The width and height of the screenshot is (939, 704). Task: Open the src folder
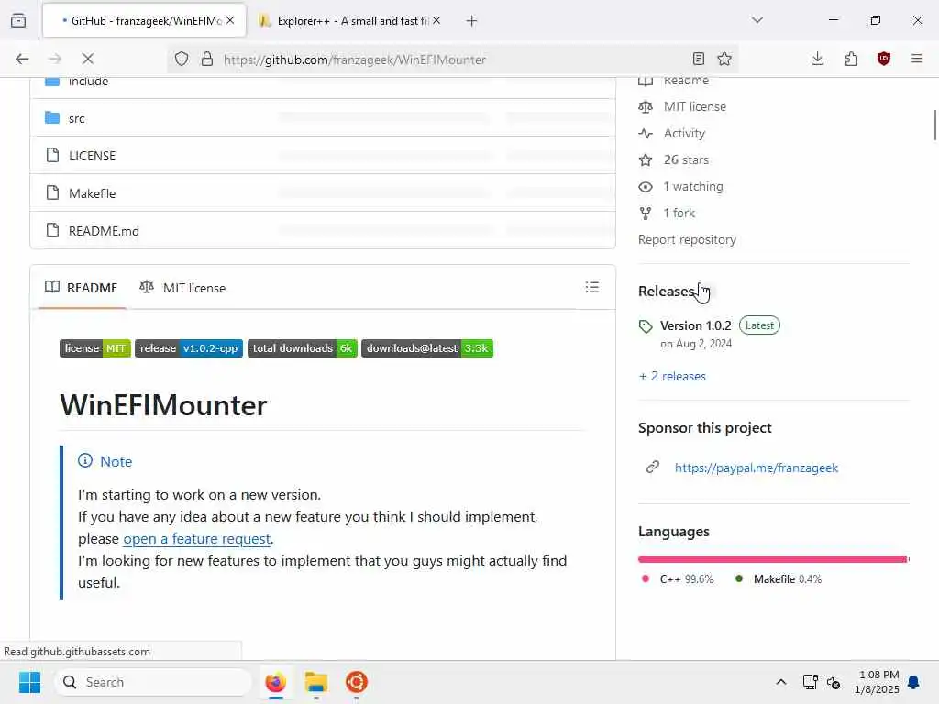pyautogui.click(x=77, y=118)
